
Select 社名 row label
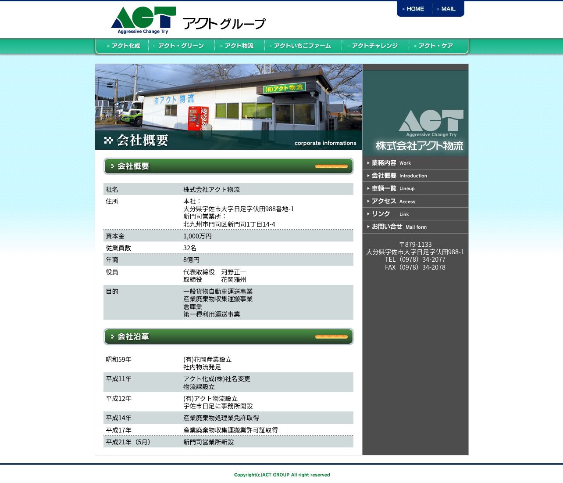[x=112, y=190]
